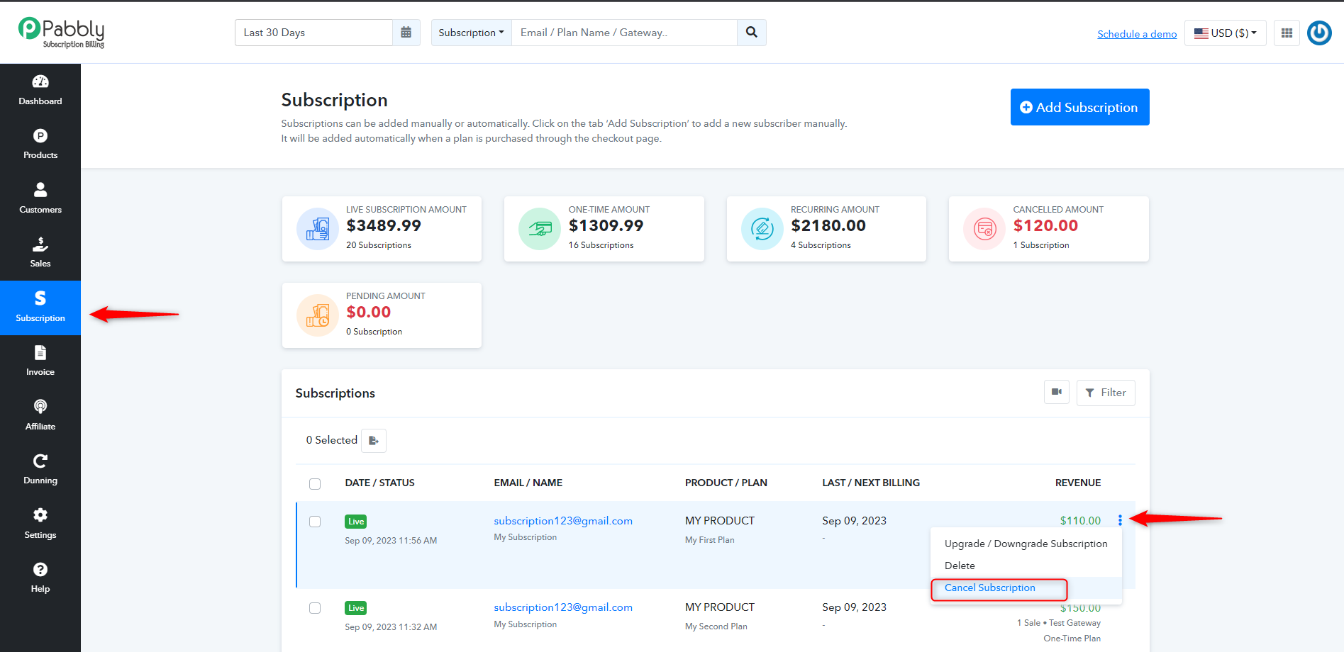This screenshot has width=1344, height=652.
Task: Click three-dot menu on $110.00 row
Action: click(x=1120, y=520)
